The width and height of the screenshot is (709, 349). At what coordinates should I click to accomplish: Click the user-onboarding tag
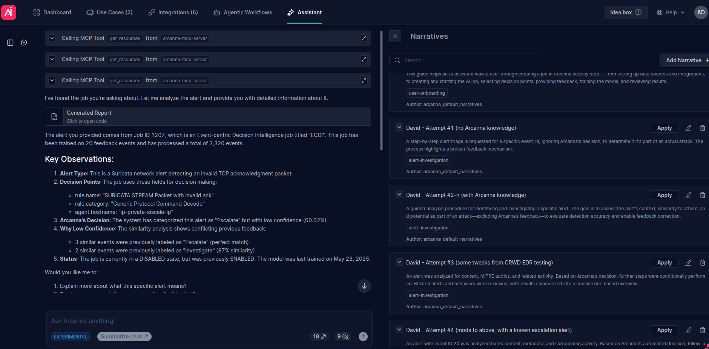point(427,93)
